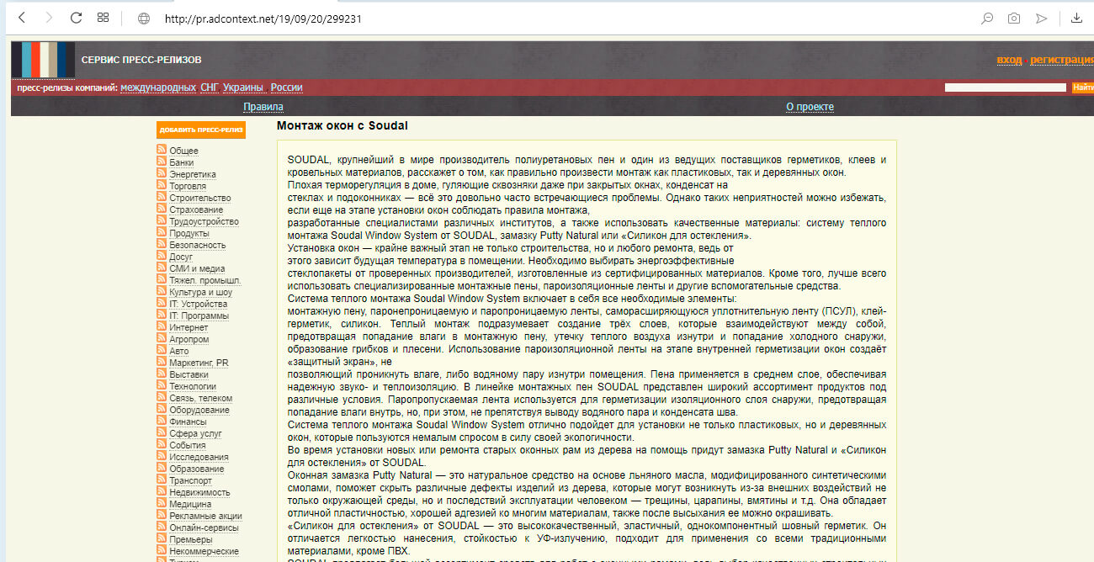Click the paper-plane send icon in the address bar
The width and height of the screenshot is (1094, 562).
pos(1042,18)
